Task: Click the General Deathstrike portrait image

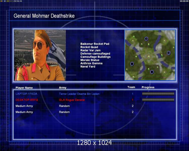Action: pos(40,55)
